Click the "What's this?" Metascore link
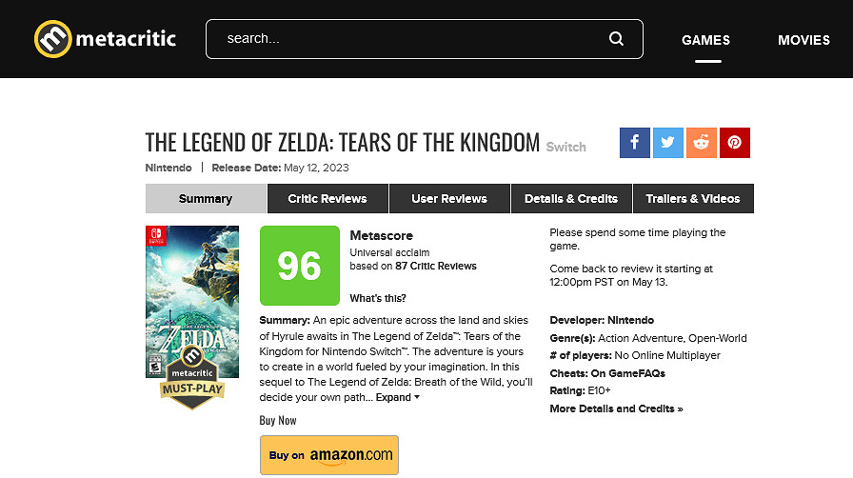Screen dimensions: 853x478 378,298
